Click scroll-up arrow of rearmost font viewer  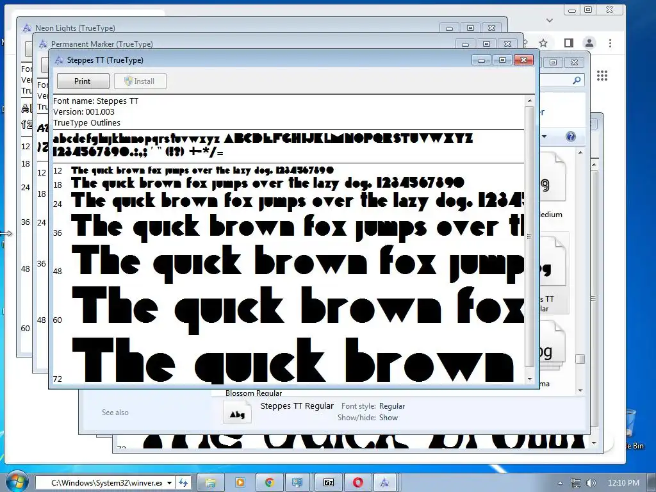point(594,165)
